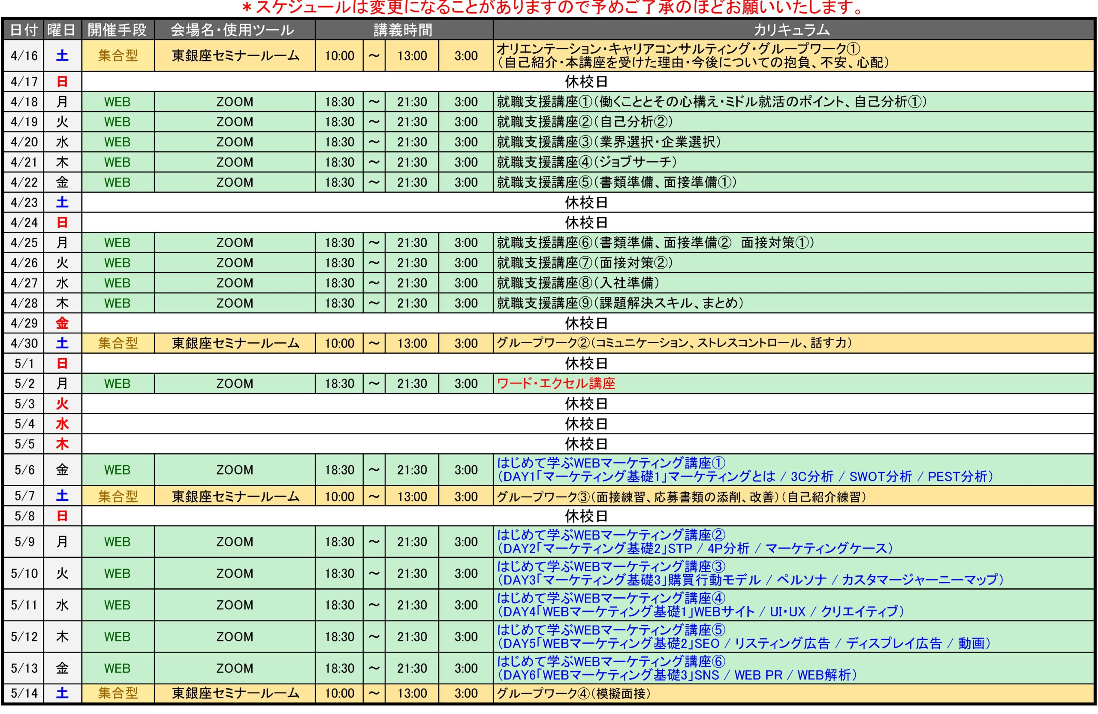This screenshot has width=1098, height=714.
Task: Click 就職支援講座④(ジョブサーチ) text
Action: coord(587,163)
